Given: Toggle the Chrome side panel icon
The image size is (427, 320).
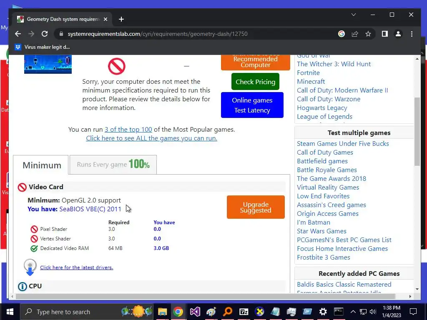Looking at the screenshot, I should click(384, 34).
